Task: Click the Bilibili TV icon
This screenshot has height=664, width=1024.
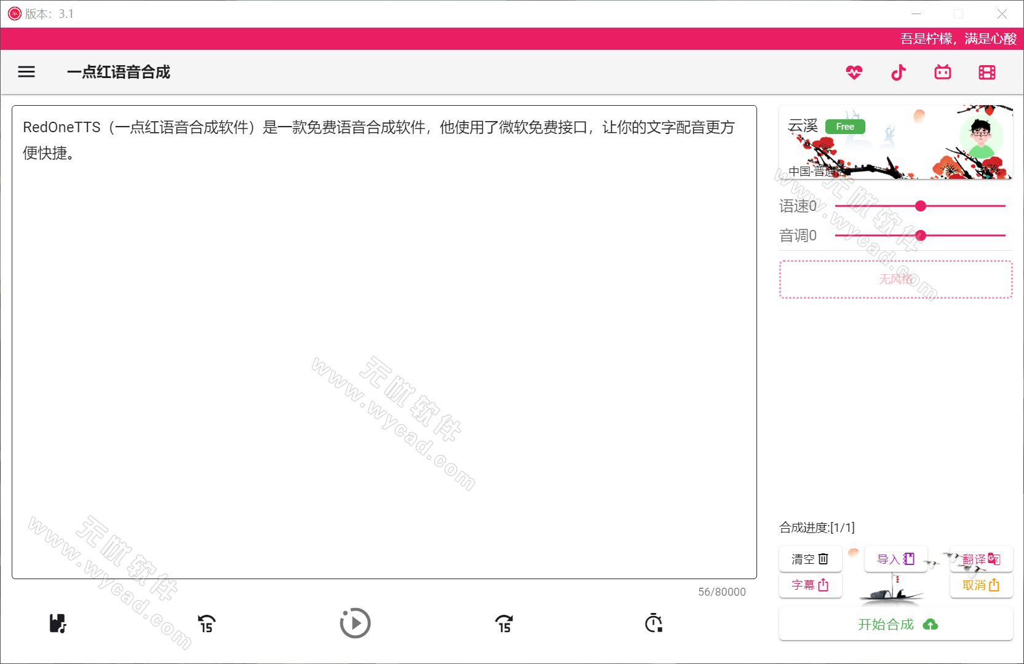Action: click(x=942, y=72)
